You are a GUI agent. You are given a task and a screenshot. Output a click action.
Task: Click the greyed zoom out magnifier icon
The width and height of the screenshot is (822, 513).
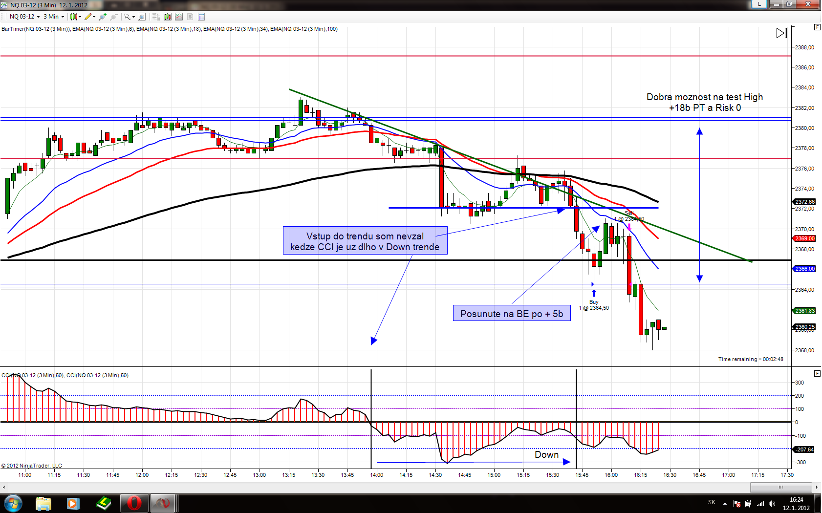114,17
